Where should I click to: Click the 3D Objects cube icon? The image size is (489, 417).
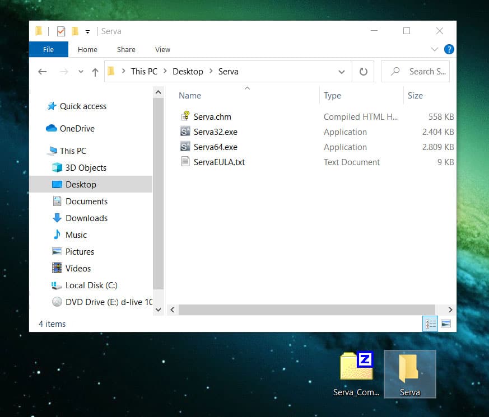[57, 168]
